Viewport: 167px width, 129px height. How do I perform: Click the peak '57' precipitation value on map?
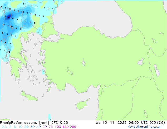pos(9,17)
